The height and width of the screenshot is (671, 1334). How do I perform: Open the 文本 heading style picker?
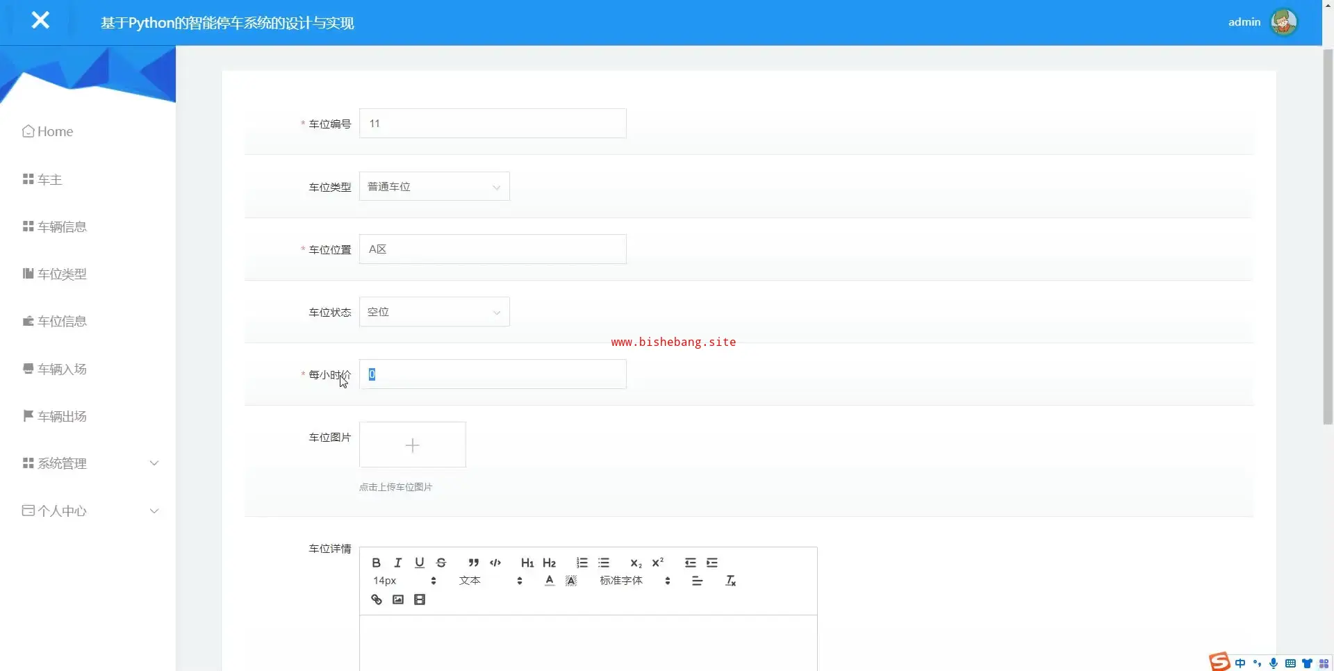491,581
